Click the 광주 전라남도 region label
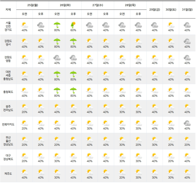Image resolution: width=196 pixels, height=183 pixels. [8, 108]
